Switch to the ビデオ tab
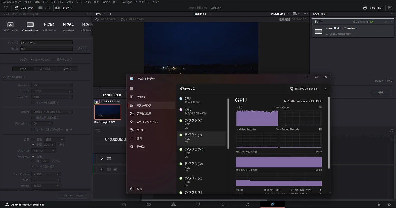 (23, 69)
